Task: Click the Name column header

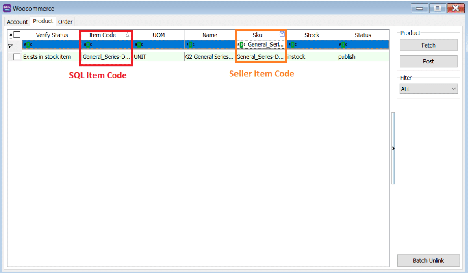Action: click(x=210, y=35)
